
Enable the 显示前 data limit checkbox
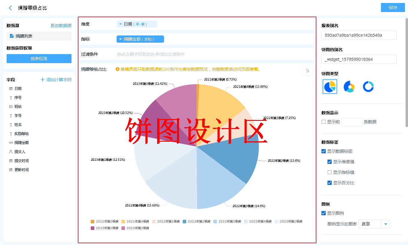pyautogui.click(x=324, y=122)
